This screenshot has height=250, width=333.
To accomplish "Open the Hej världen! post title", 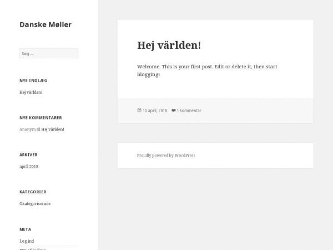I will point(169,46).
